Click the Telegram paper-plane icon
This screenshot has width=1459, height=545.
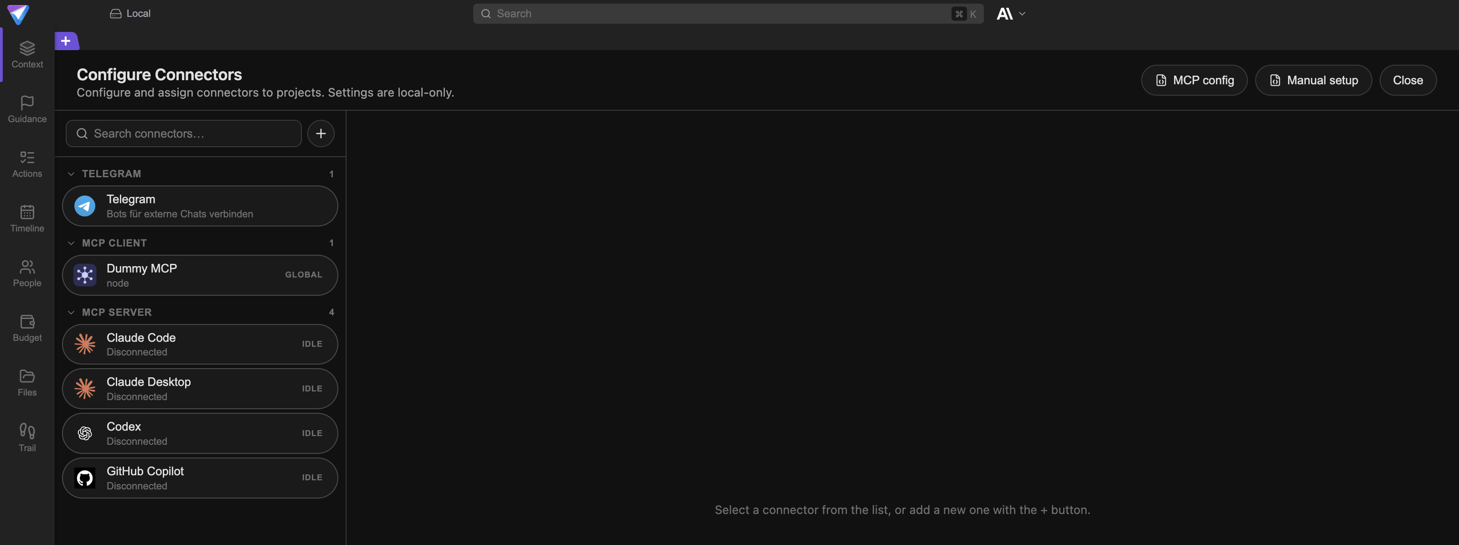click(x=85, y=206)
